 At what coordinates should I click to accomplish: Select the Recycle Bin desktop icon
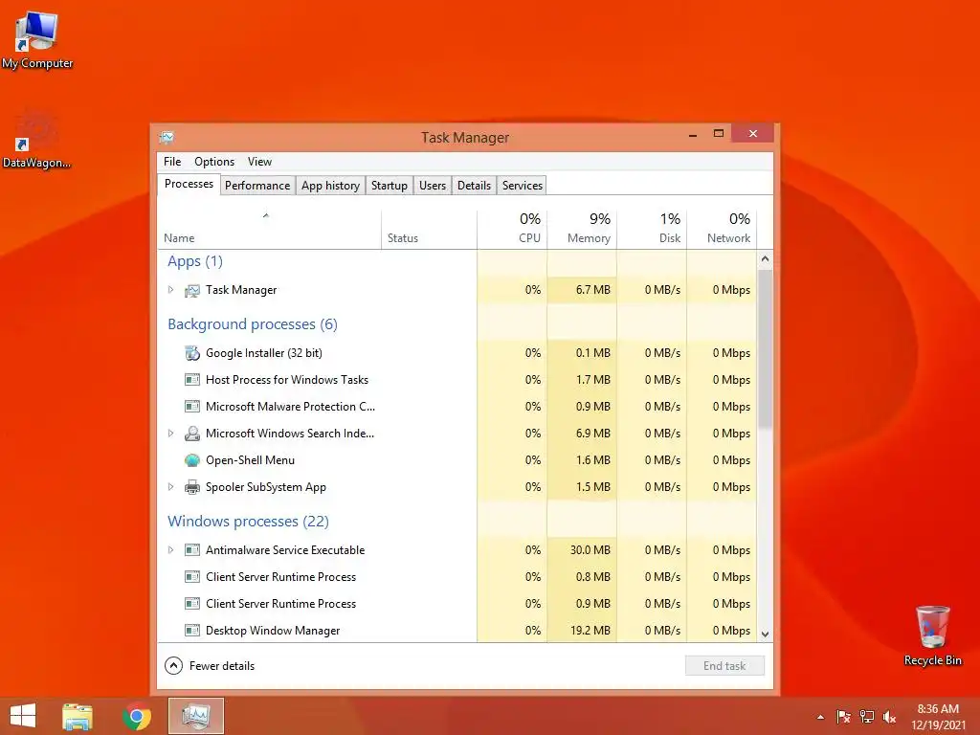(932, 635)
